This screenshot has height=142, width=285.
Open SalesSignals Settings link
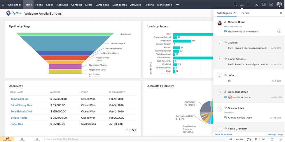[272, 134]
